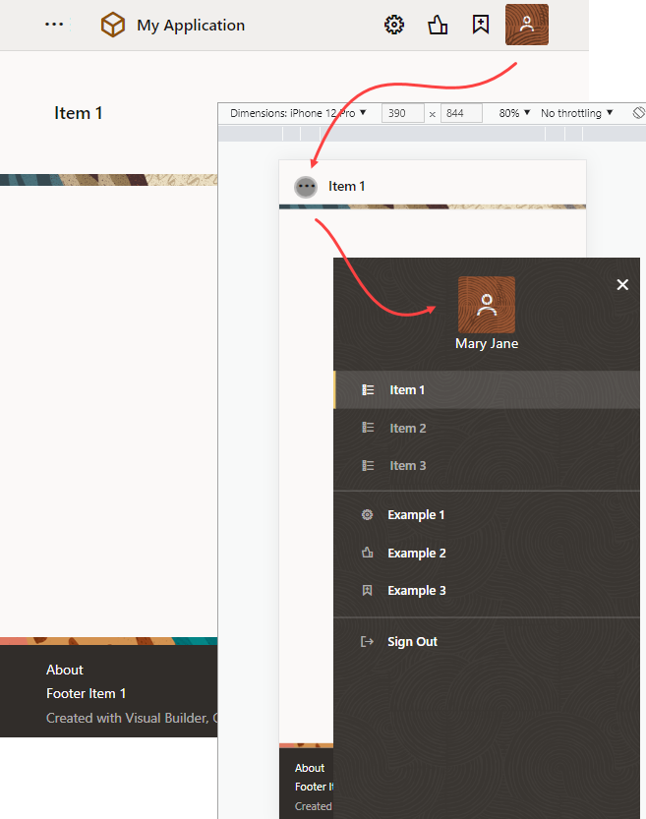Image resolution: width=646 pixels, height=819 pixels.
Task: Click the list icon beside Item 1
Action: pos(368,390)
